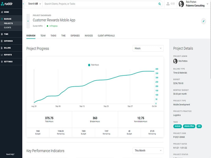Screen dimensions: 211x158
Task: Open the Reports sidebar section
Action: 8,55
